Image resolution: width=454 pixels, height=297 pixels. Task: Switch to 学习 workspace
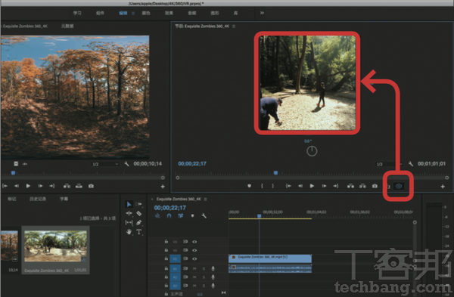(77, 13)
